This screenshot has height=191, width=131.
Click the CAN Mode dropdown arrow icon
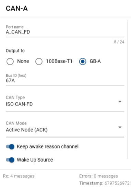[120, 127]
